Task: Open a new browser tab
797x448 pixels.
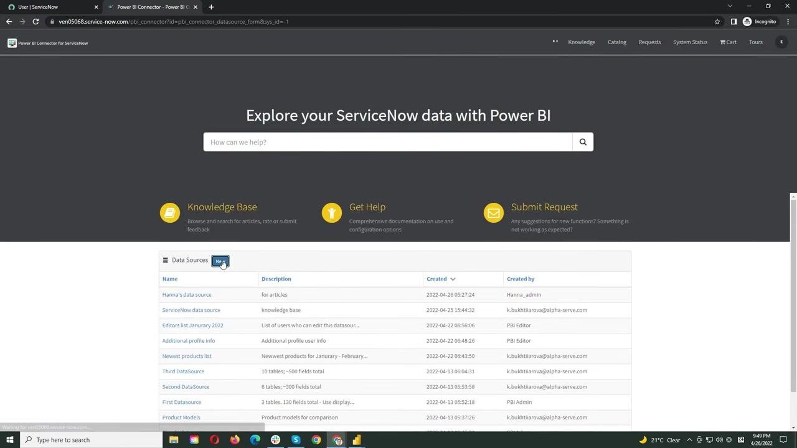Action: 211,7
